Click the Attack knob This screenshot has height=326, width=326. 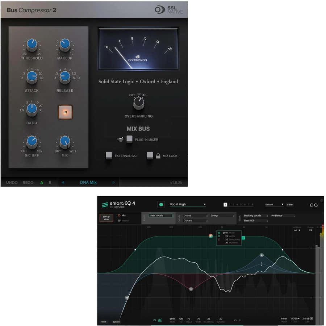(32, 78)
